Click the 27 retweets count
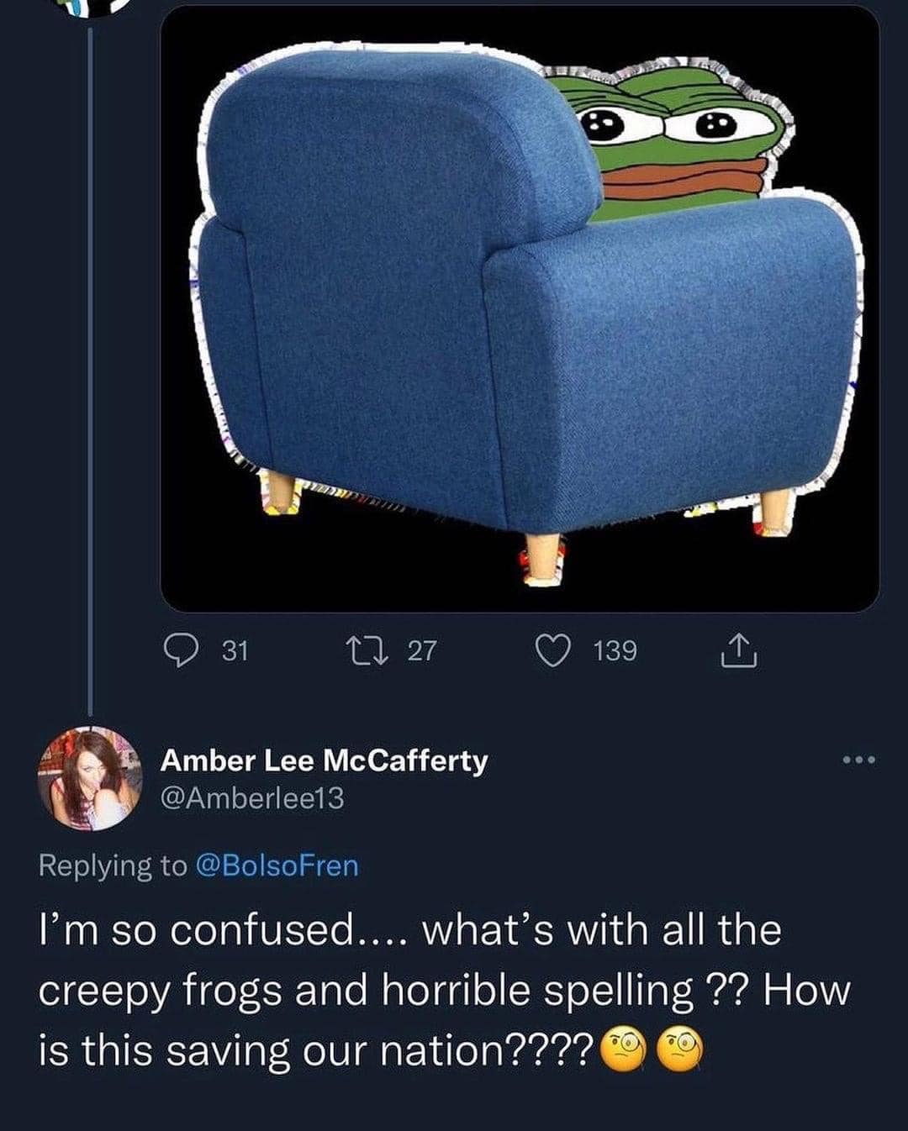This screenshot has height=1131, width=908. [422, 651]
